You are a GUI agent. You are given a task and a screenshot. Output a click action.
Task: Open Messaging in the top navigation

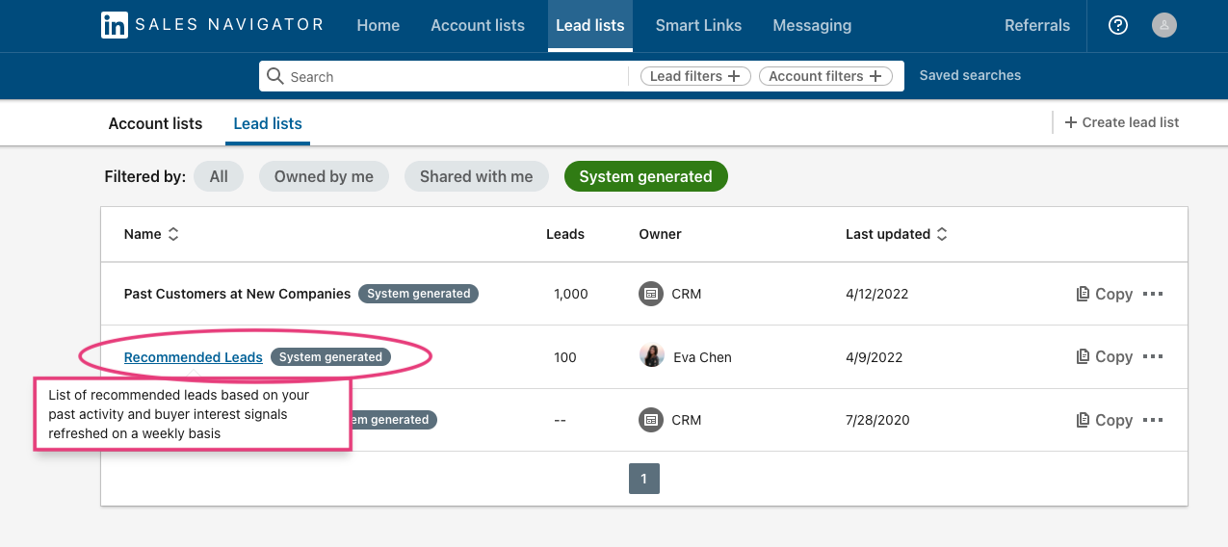coord(812,25)
